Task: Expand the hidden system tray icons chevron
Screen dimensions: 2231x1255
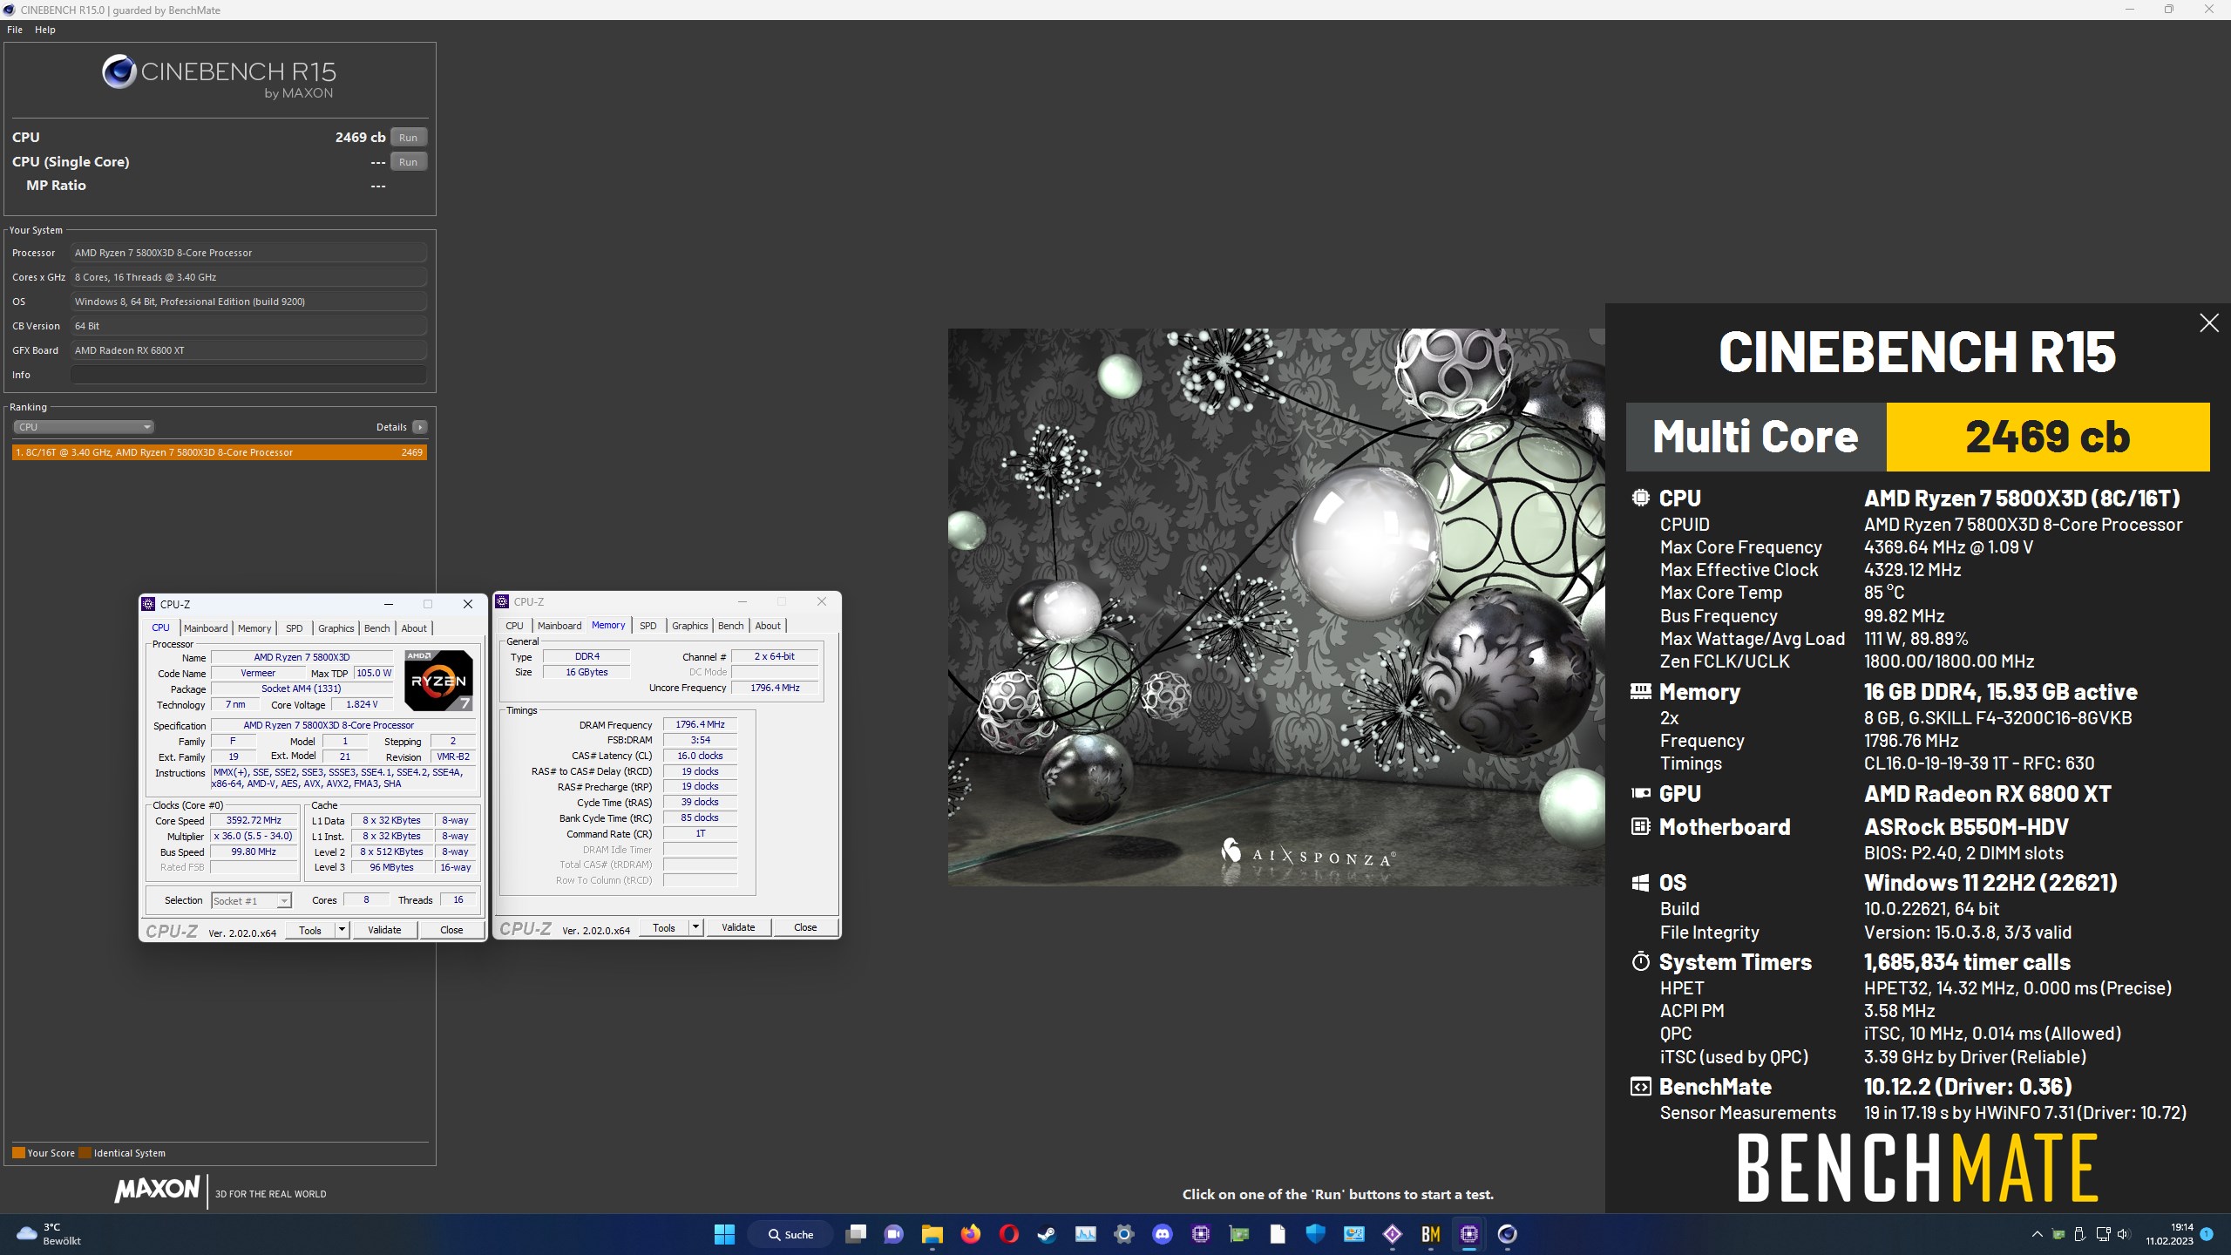Action: [x=2037, y=1234]
